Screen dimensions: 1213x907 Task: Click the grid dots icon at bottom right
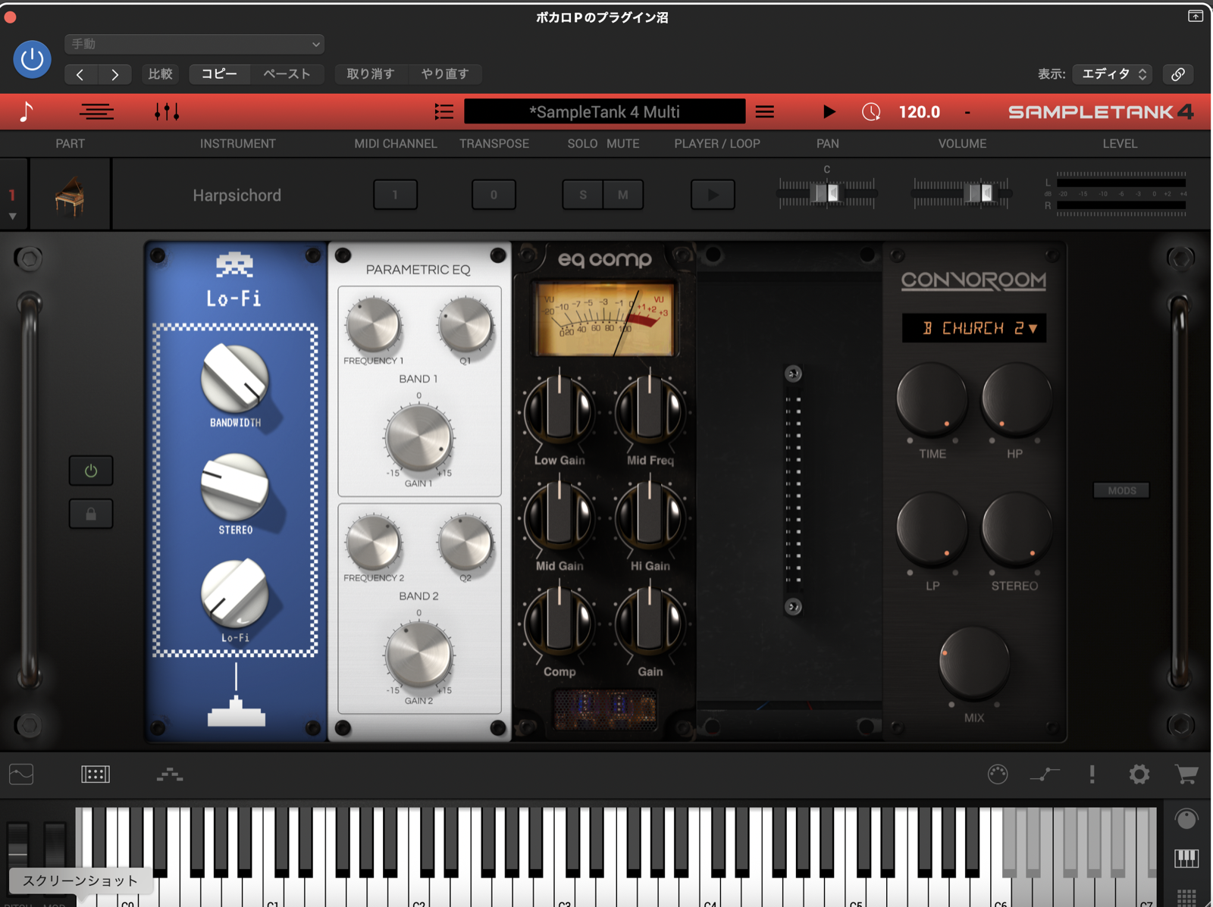pyautogui.click(x=1186, y=898)
